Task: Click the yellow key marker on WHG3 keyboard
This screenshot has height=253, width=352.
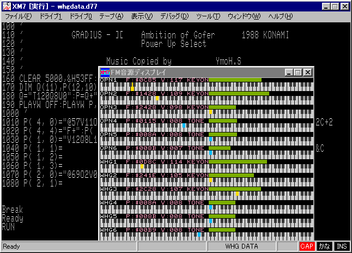Action: click(x=237, y=194)
